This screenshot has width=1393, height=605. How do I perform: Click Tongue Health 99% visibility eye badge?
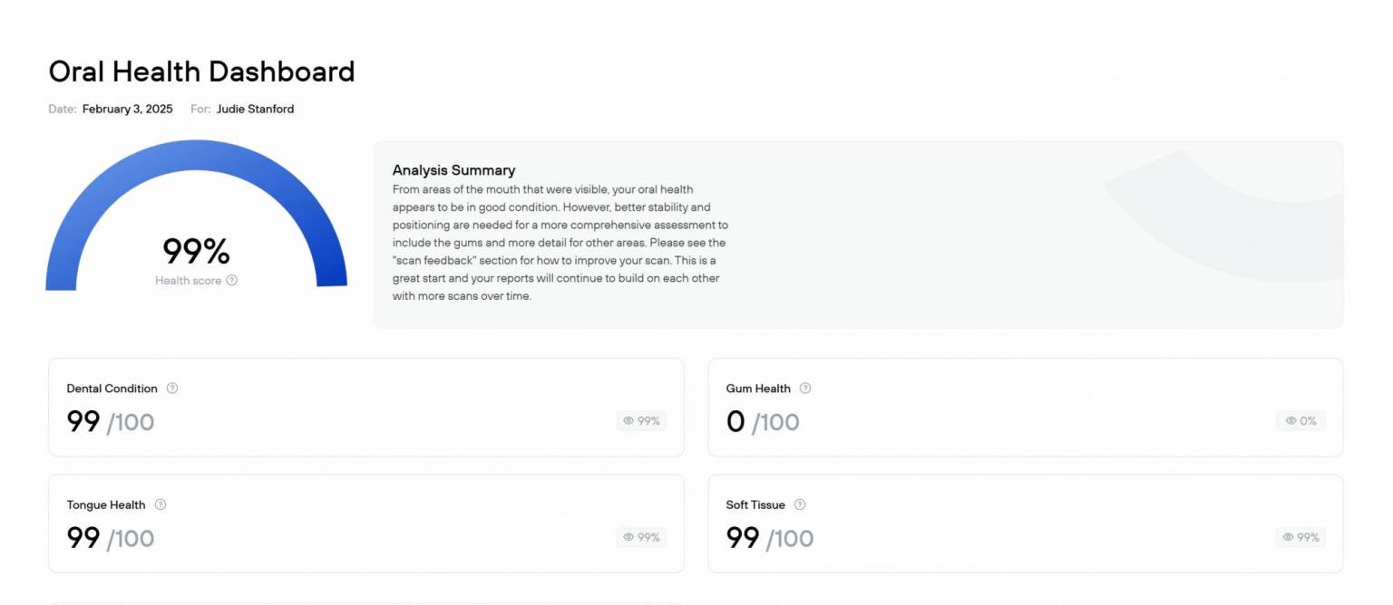coord(641,537)
